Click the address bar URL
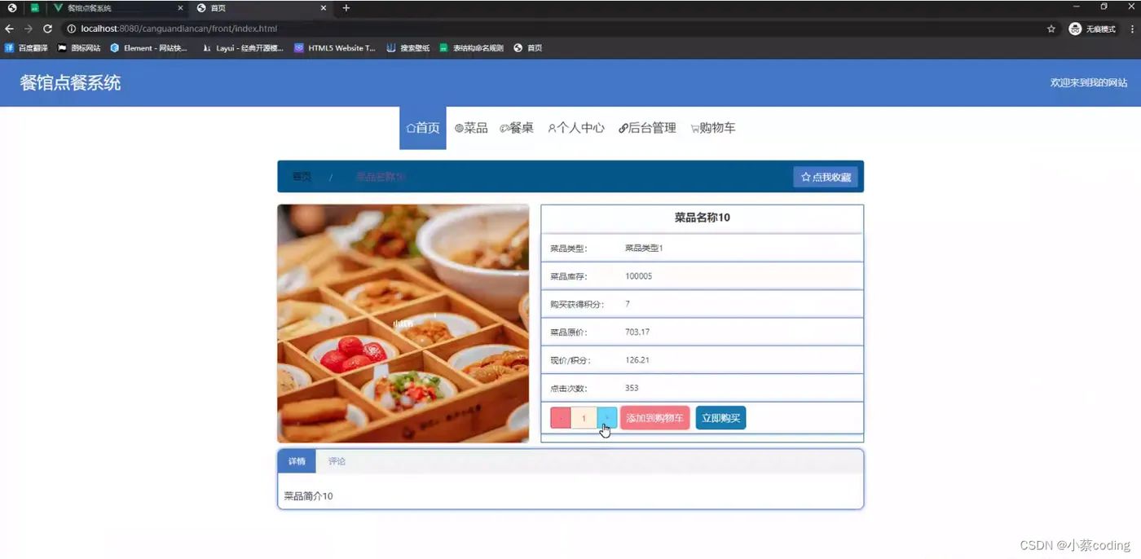 click(x=178, y=29)
